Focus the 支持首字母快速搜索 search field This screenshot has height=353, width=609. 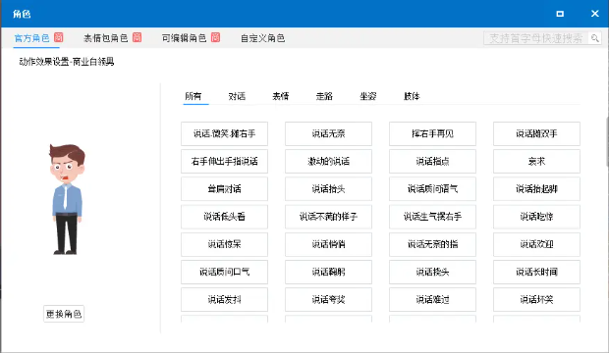[536, 38]
